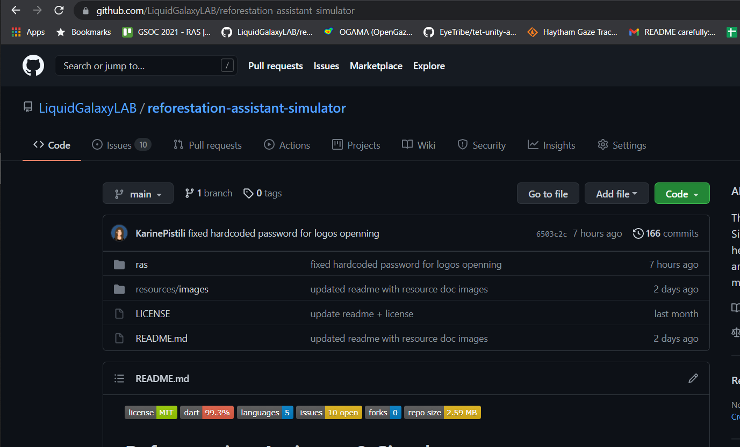740x447 pixels.
Task: Click the GitHub octocat home logo
Action: pyautogui.click(x=33, y=65)
